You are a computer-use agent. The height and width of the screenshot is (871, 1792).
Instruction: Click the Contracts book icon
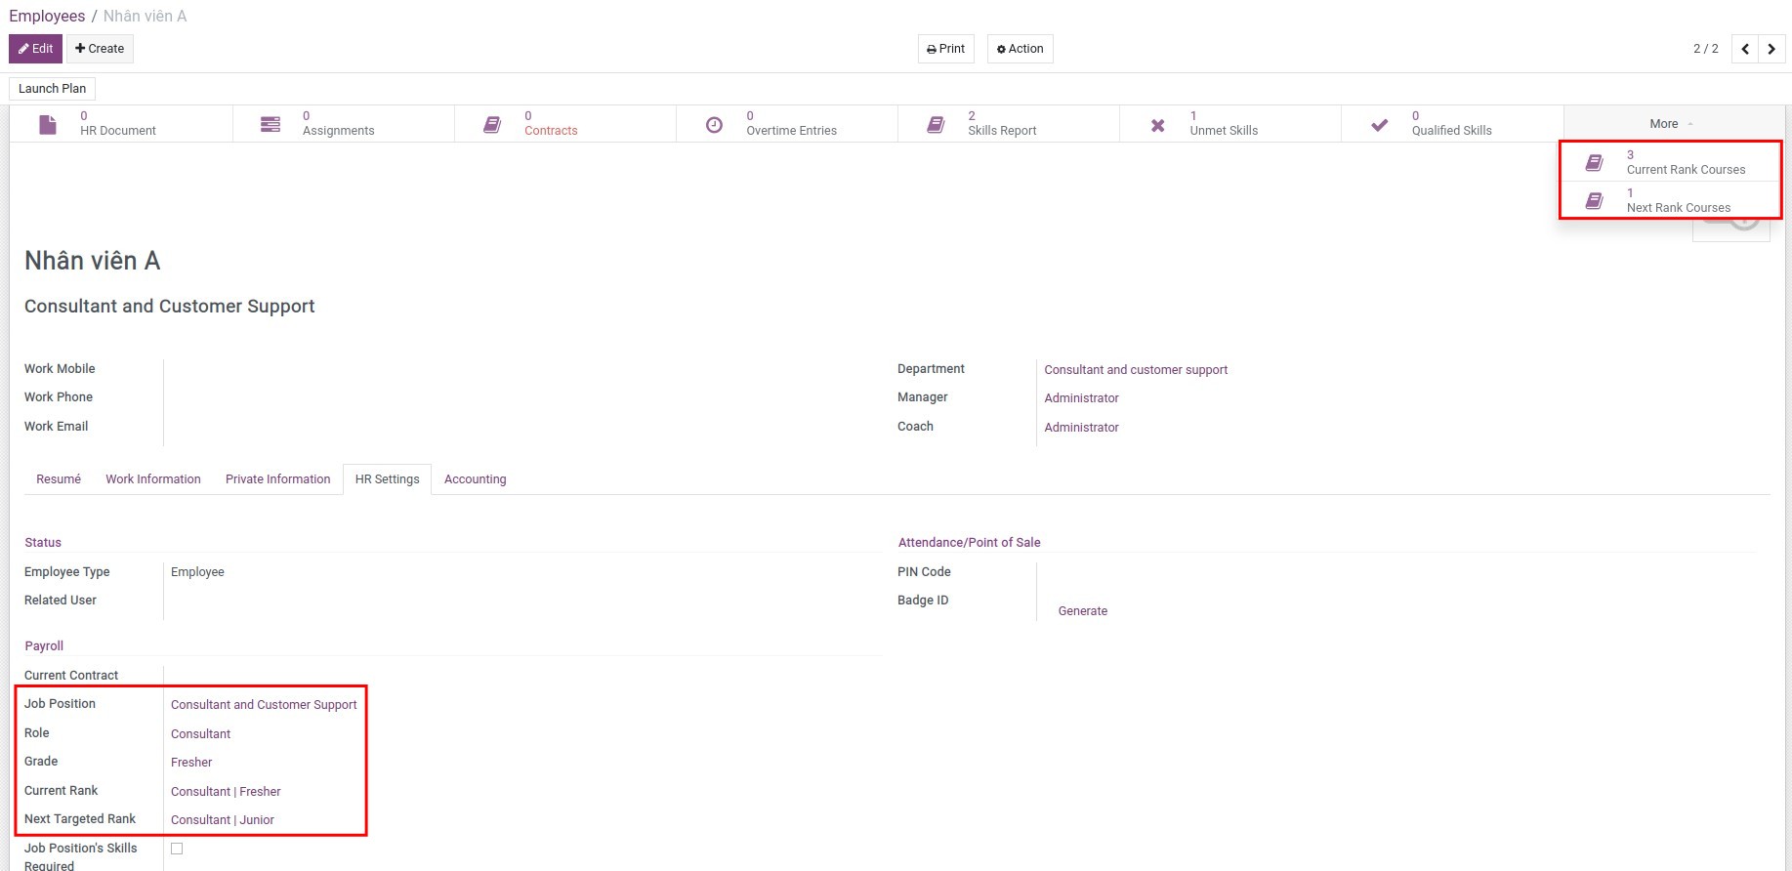pos(492,124)
